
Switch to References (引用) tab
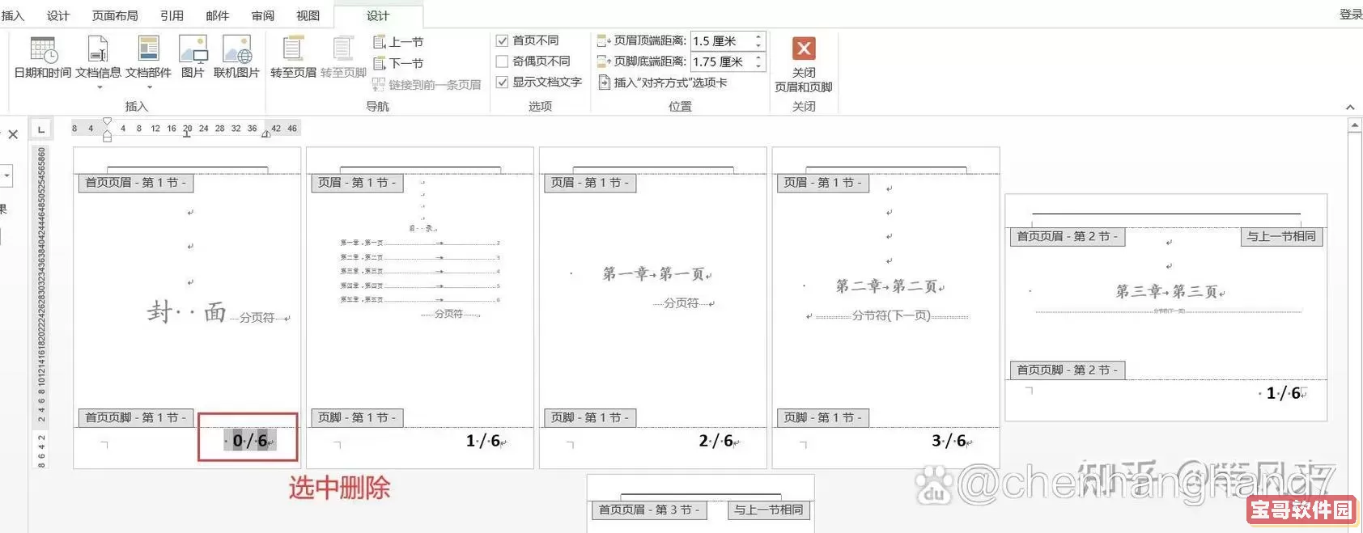click(172, 15)
